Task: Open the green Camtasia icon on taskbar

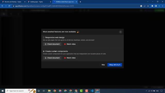Action: pyautogui.click(x=81, y=91)
